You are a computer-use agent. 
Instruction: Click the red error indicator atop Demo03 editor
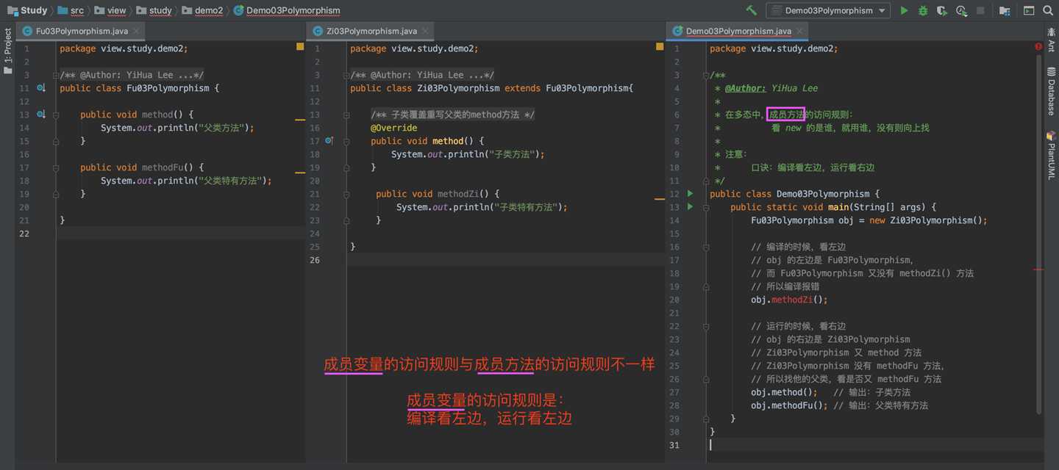coord(1038,47)
